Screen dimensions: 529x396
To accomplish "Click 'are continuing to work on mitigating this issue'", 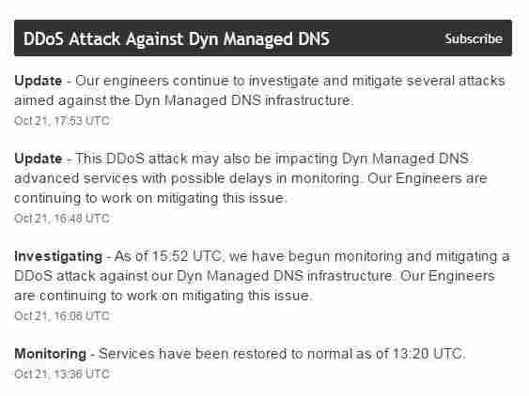I will tap(163, 296).
